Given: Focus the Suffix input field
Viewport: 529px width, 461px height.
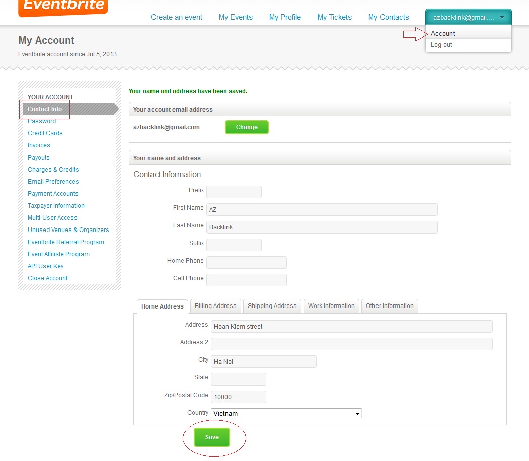Looking at the screenshot, I should pos(234,245).
